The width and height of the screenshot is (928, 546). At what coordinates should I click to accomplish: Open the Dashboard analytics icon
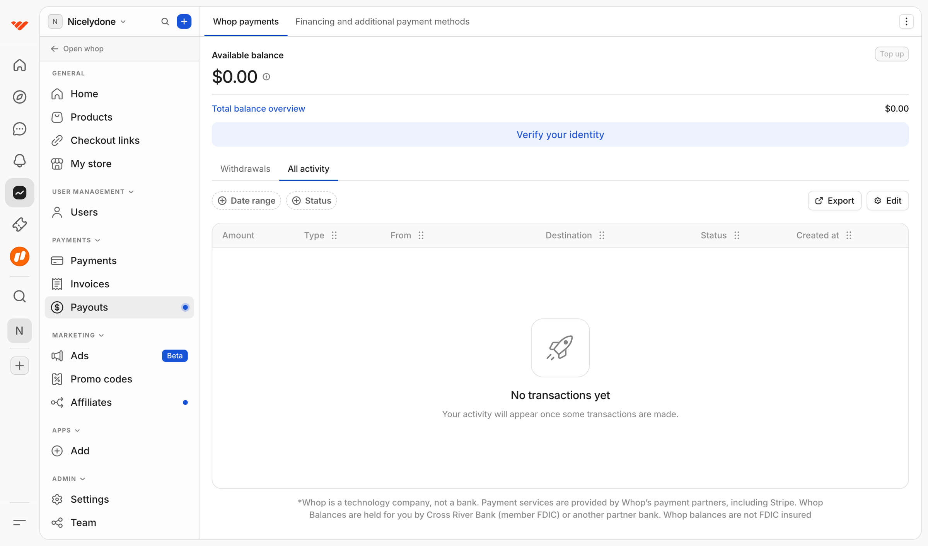[19, 193]
